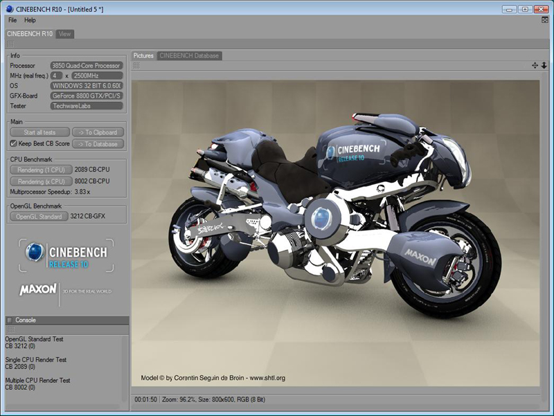Click the grip handle under Console header

(x=10, y=329)
